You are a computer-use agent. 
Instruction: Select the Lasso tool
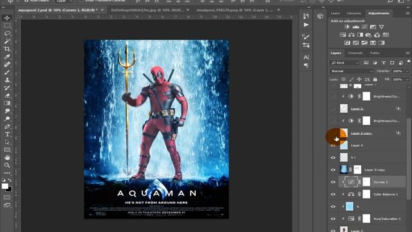[7, 34]
